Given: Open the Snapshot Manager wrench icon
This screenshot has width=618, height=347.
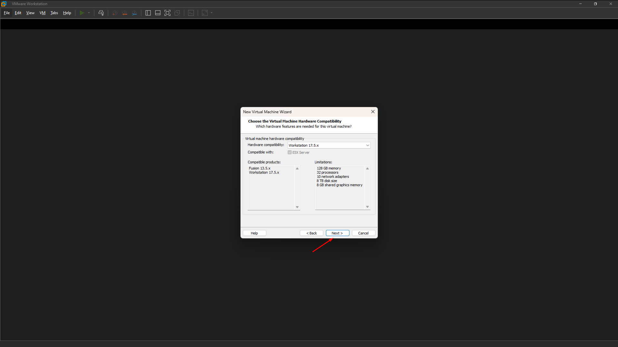Looking at the screenshot, I should pos(135,13).
